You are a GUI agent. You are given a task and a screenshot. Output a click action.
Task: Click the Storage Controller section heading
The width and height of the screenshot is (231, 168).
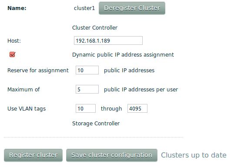pos(96,124)
